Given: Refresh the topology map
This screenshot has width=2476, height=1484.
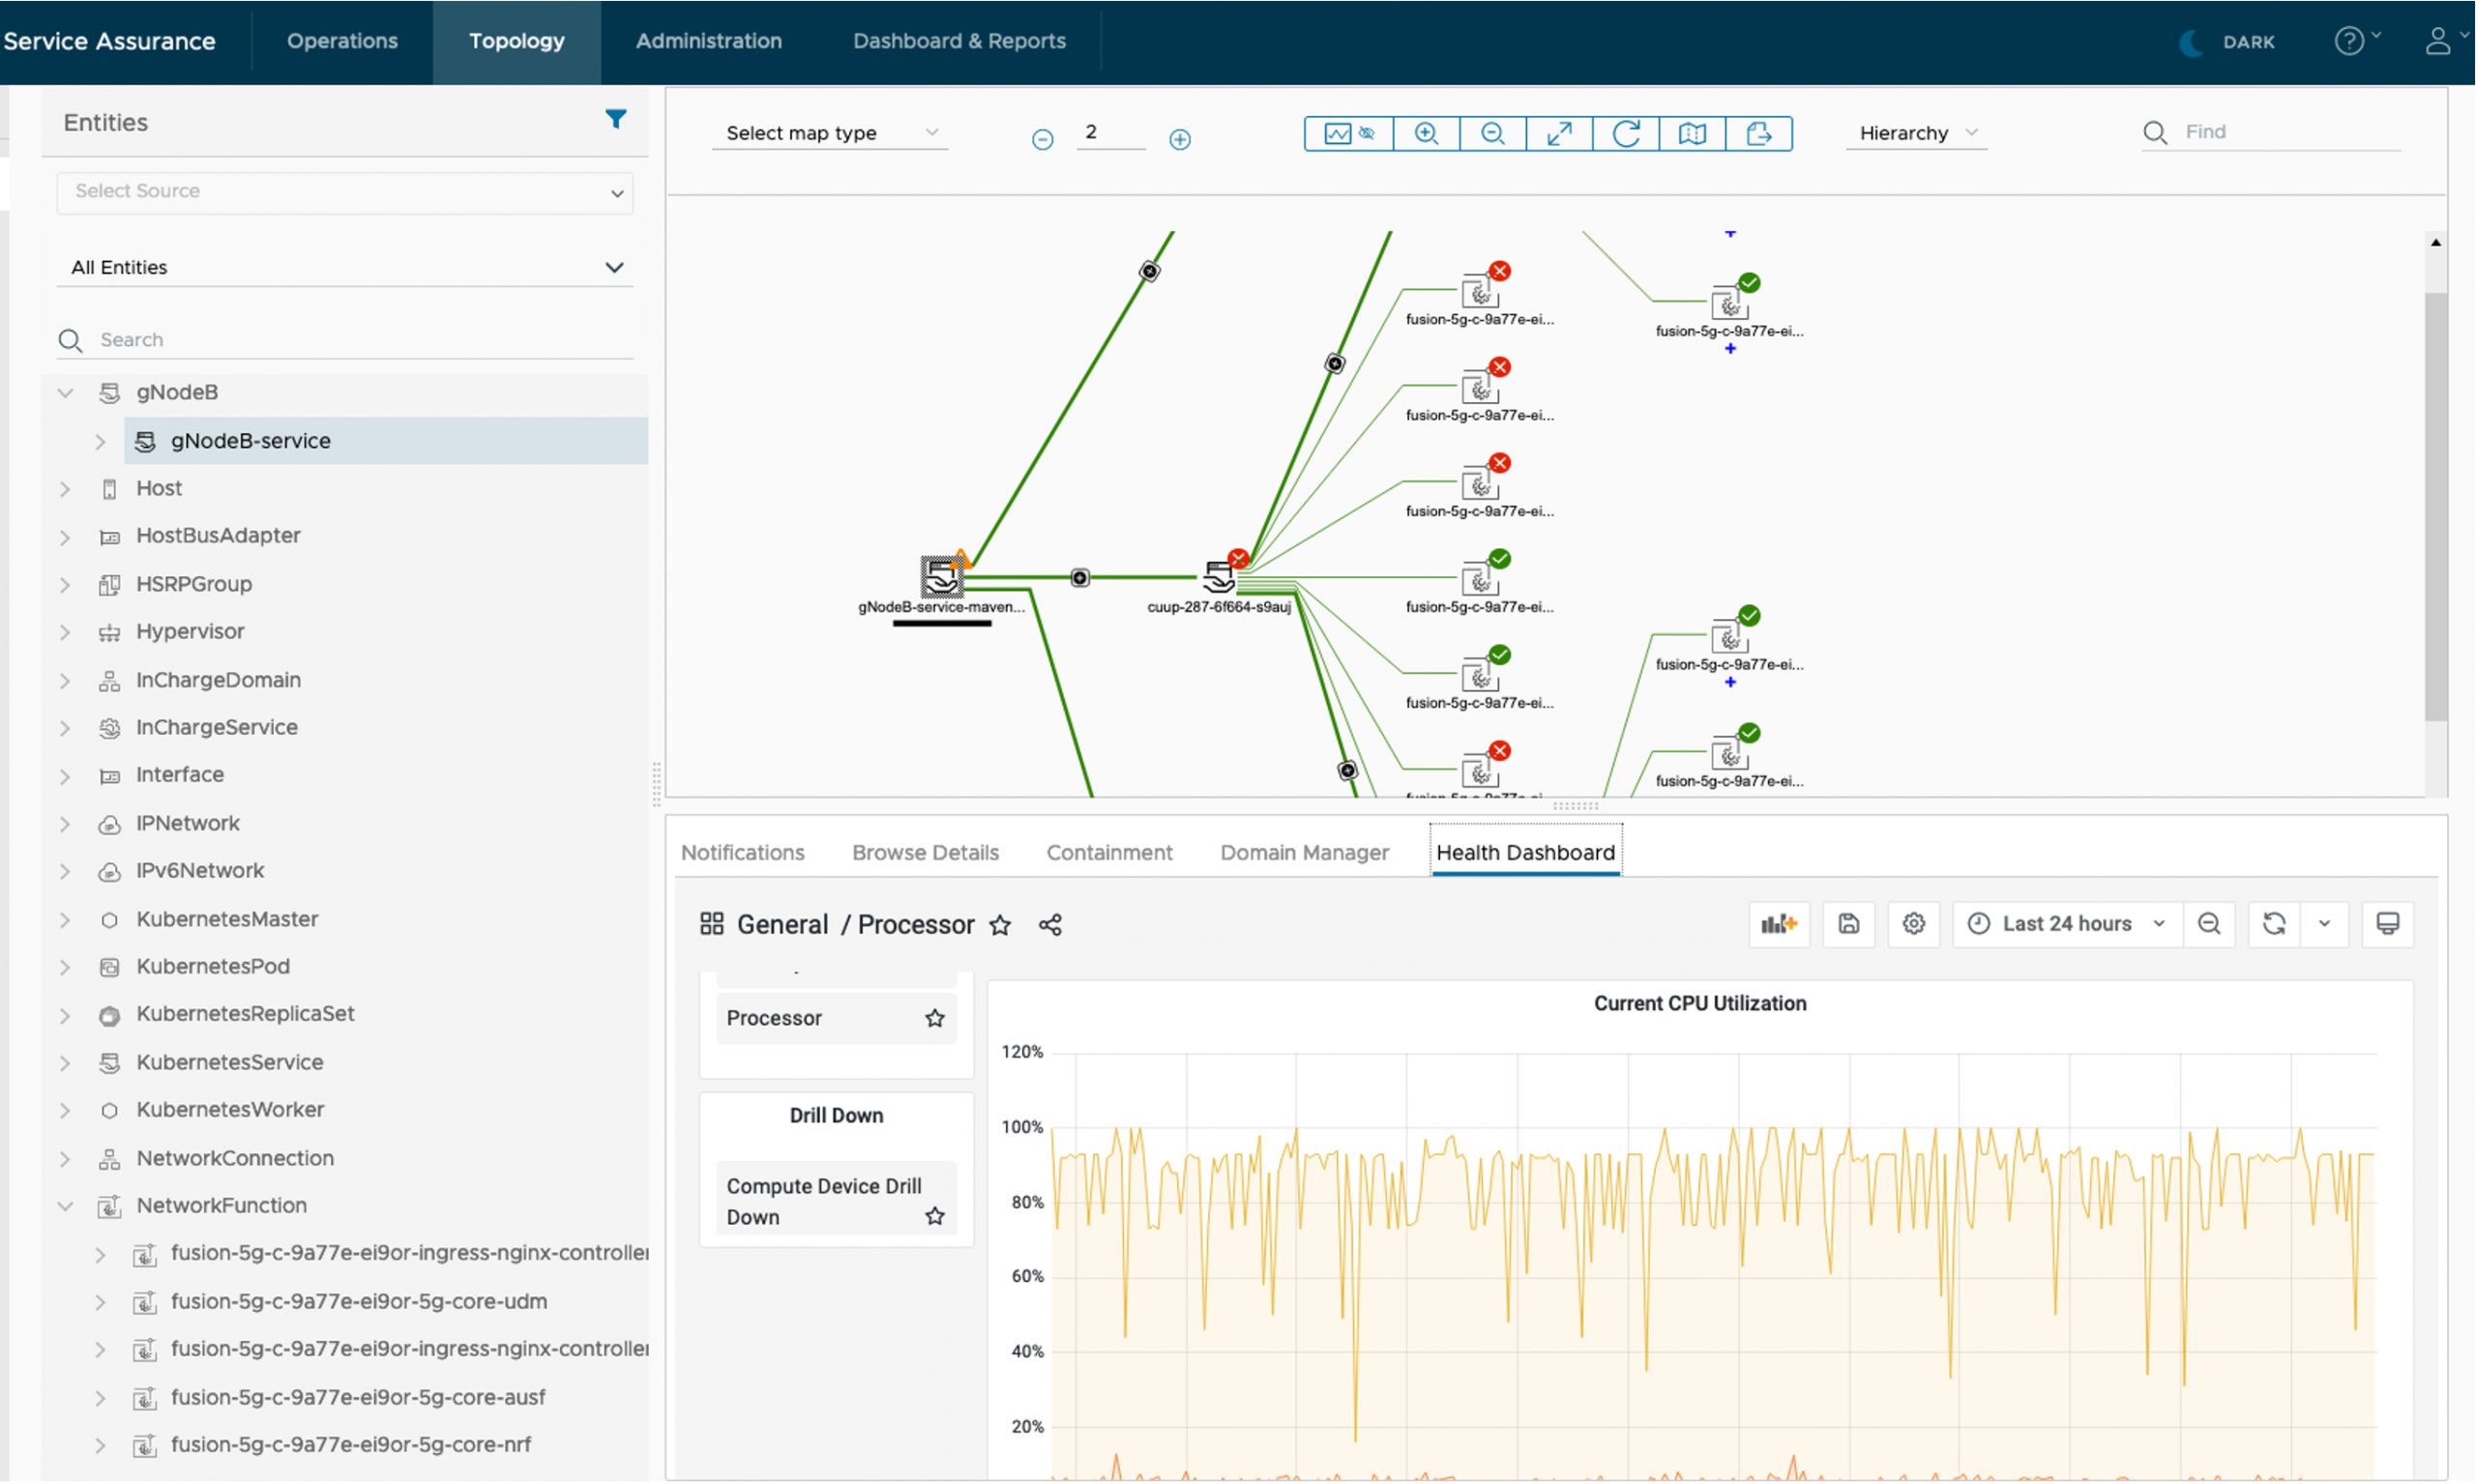Looking at the screenshot, I should click(x=1626, y=134).
